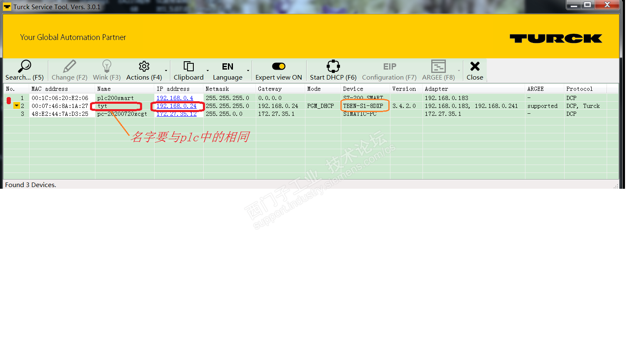Expand the Actions (F4) dropdown arrow

click(166, 70)
